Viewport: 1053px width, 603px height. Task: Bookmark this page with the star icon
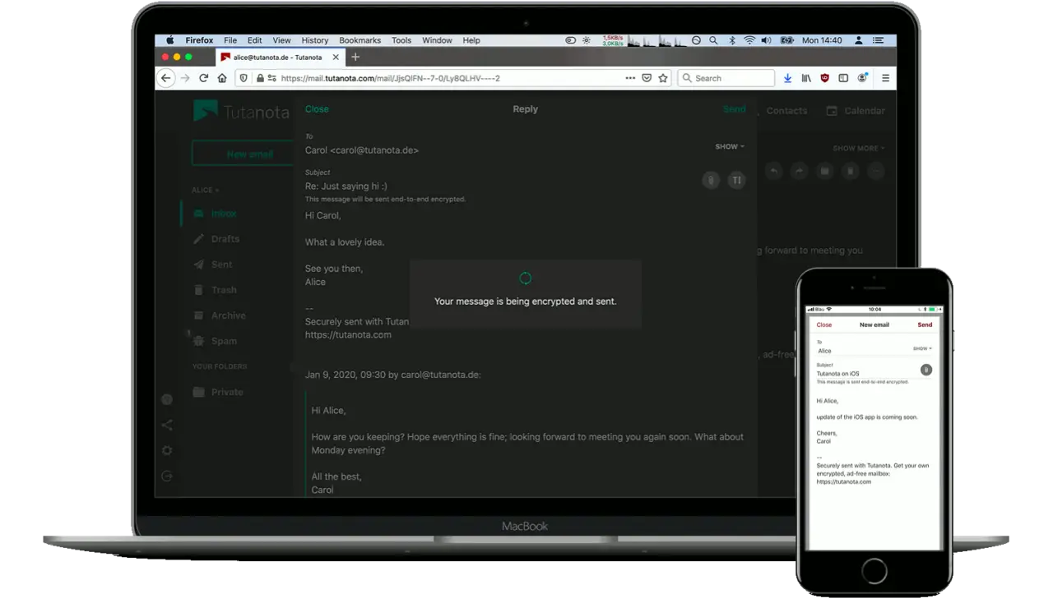tap(663, 78)
